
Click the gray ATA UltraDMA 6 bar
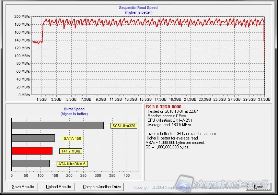pyautogui.click(x=31, y=163)
